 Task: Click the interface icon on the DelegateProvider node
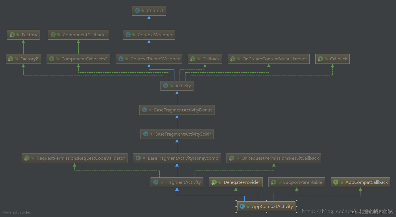click(x=214, y=182)
